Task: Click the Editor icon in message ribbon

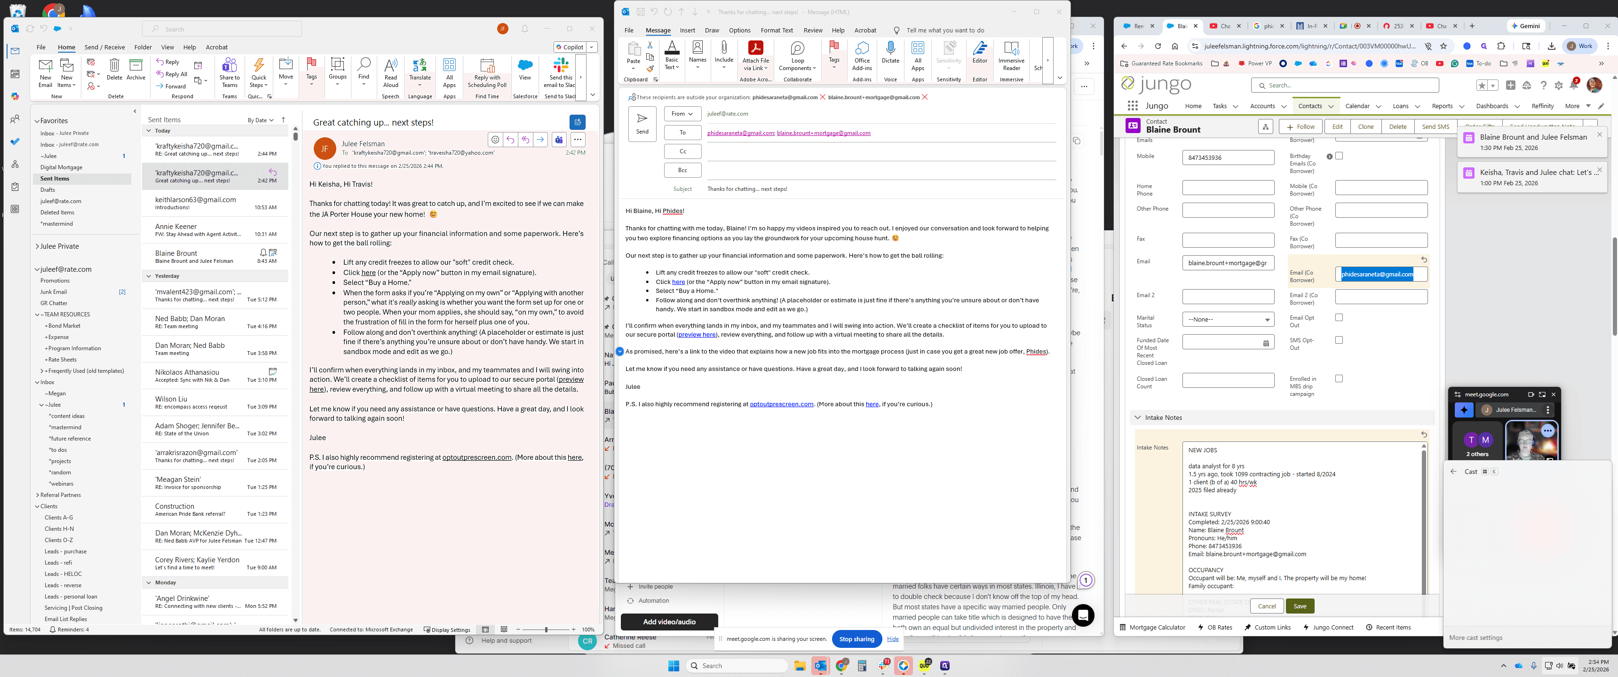Action: pos(980,53)
